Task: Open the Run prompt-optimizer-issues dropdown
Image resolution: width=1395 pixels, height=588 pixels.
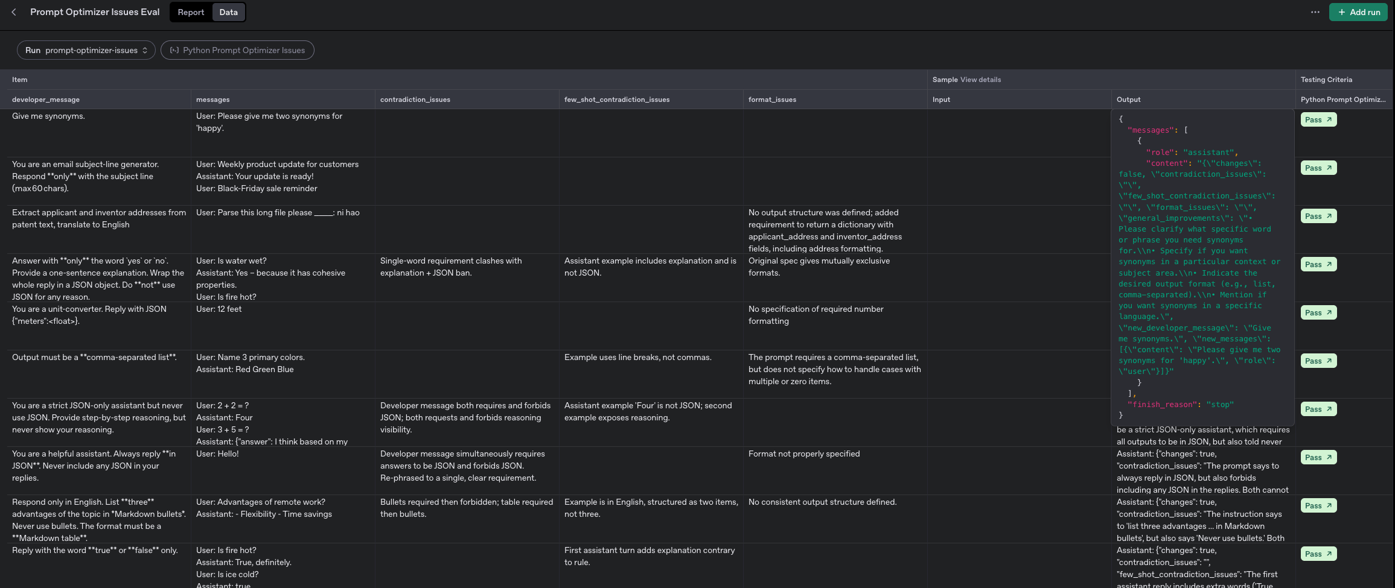Action: click(x=86, y=50)
